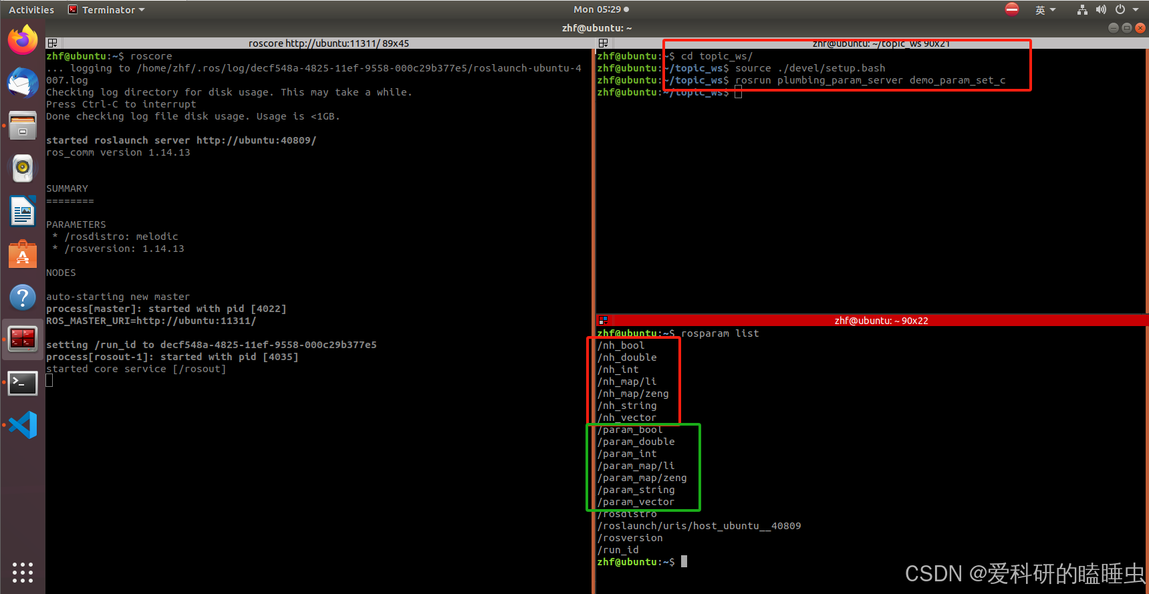Click the roscore pane terminal grouping icon
The width and height of the screenshot is (1149, 594).
click(x=52, y=43)
